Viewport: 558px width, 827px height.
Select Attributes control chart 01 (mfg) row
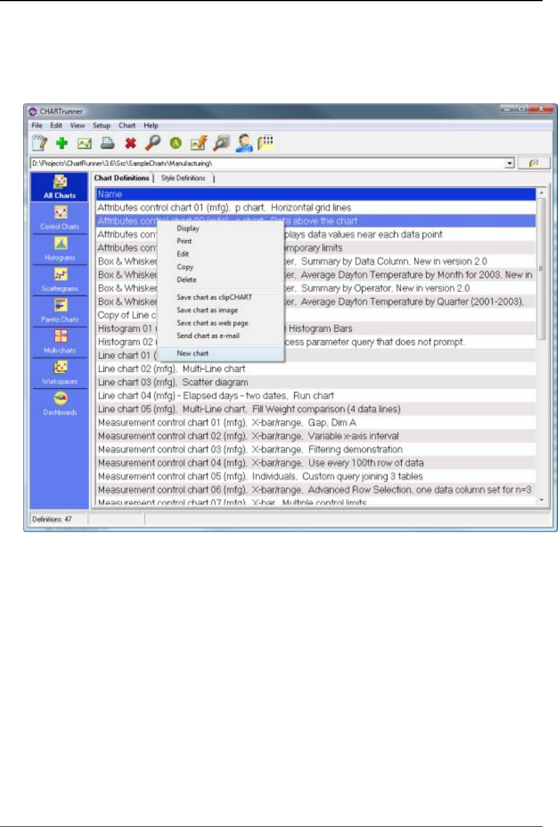[x=316, y=207]
